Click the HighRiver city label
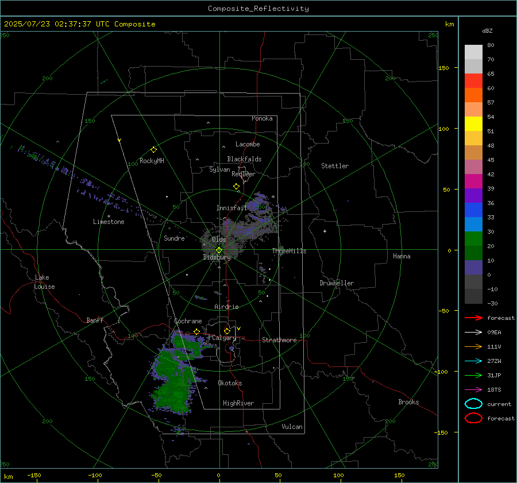 pos(238,403)
